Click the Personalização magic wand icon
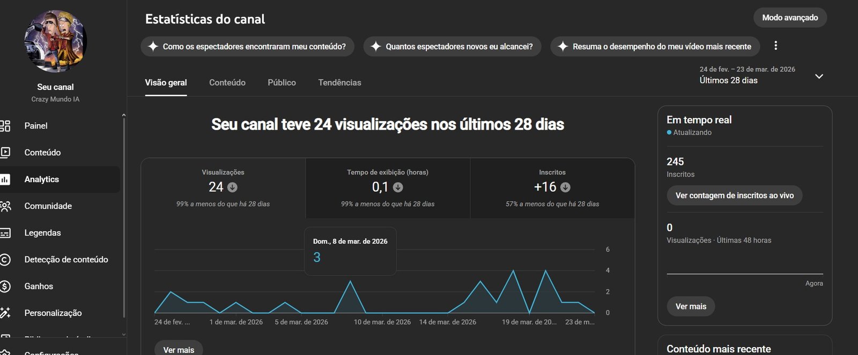The height and width of the screenshot is (355, 858). tap(5, 313)
